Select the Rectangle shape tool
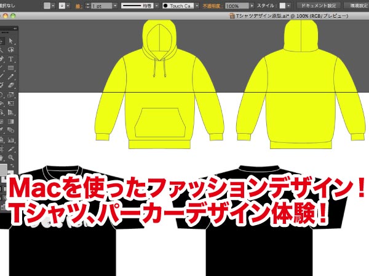Viewport: 369px width, 276px height. point(10,68)
